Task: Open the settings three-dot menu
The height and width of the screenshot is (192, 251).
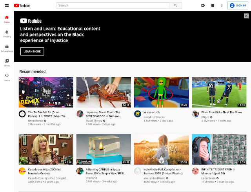Action: (x=222, y=5)
